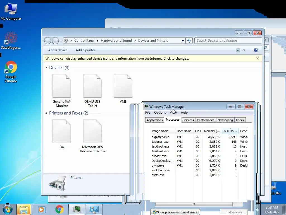Open Task Manager Help menu
This screenshot has height=215, width=286.
point(184,113)
